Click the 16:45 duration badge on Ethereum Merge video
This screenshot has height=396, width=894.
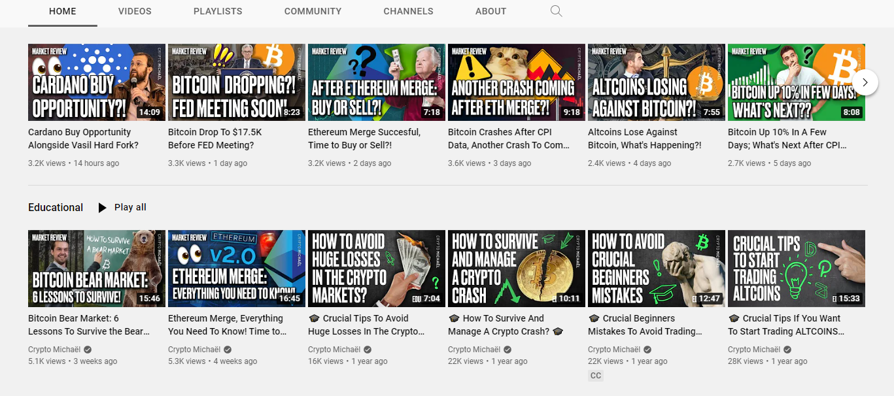[289, 299]
